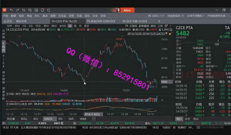This screenshot has height=135, width=231.
Task: Open the 股票 menu
Action: pyautogui.click(x=13, y=15)
